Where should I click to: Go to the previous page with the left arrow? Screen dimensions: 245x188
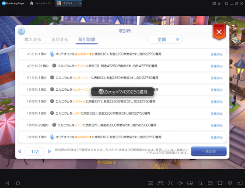[20, 151]
